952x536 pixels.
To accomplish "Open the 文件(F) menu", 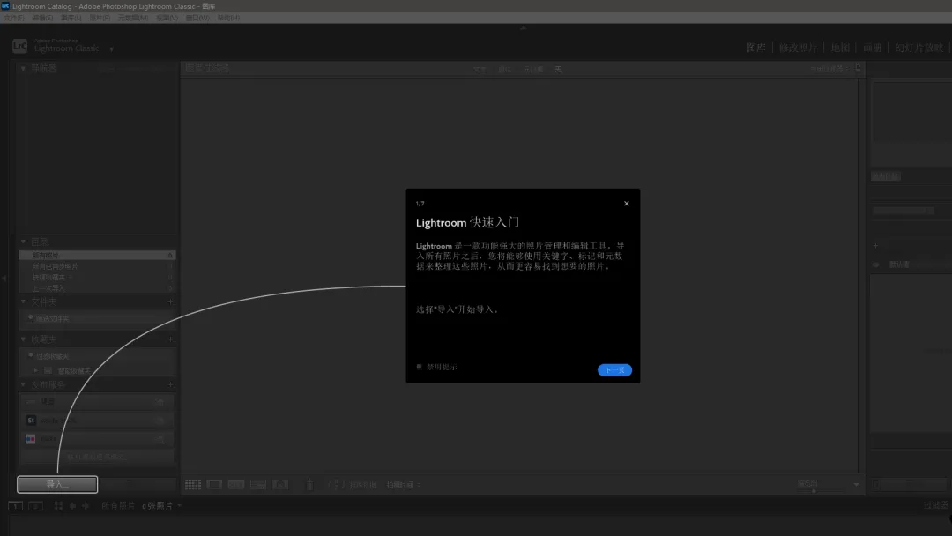I will pyautogui.click(x=14, y=18).
